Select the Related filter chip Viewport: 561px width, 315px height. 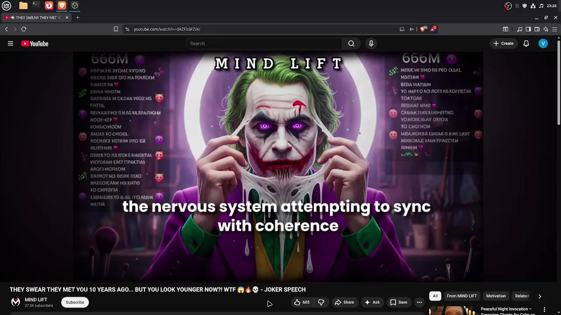click(522, 296)
